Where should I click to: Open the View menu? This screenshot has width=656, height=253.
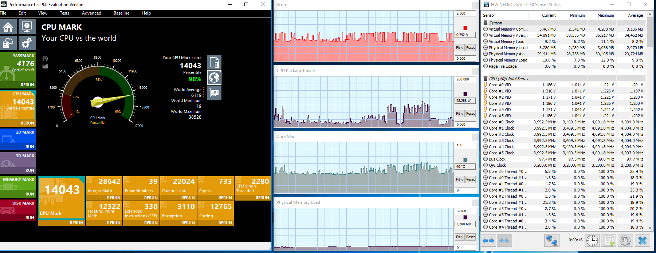(43, 13)
